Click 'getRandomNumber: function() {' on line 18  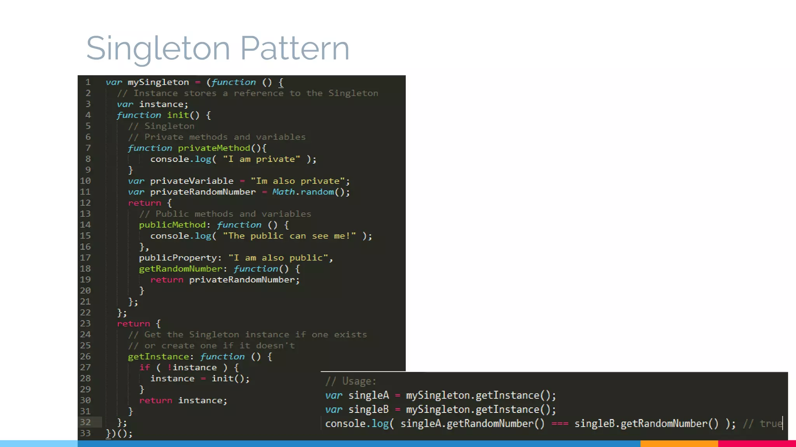pos(220,269)
